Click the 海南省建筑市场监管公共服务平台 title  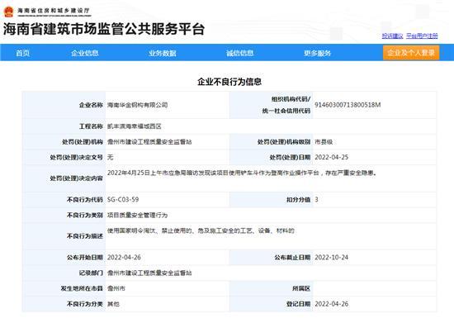pos(104,29)
